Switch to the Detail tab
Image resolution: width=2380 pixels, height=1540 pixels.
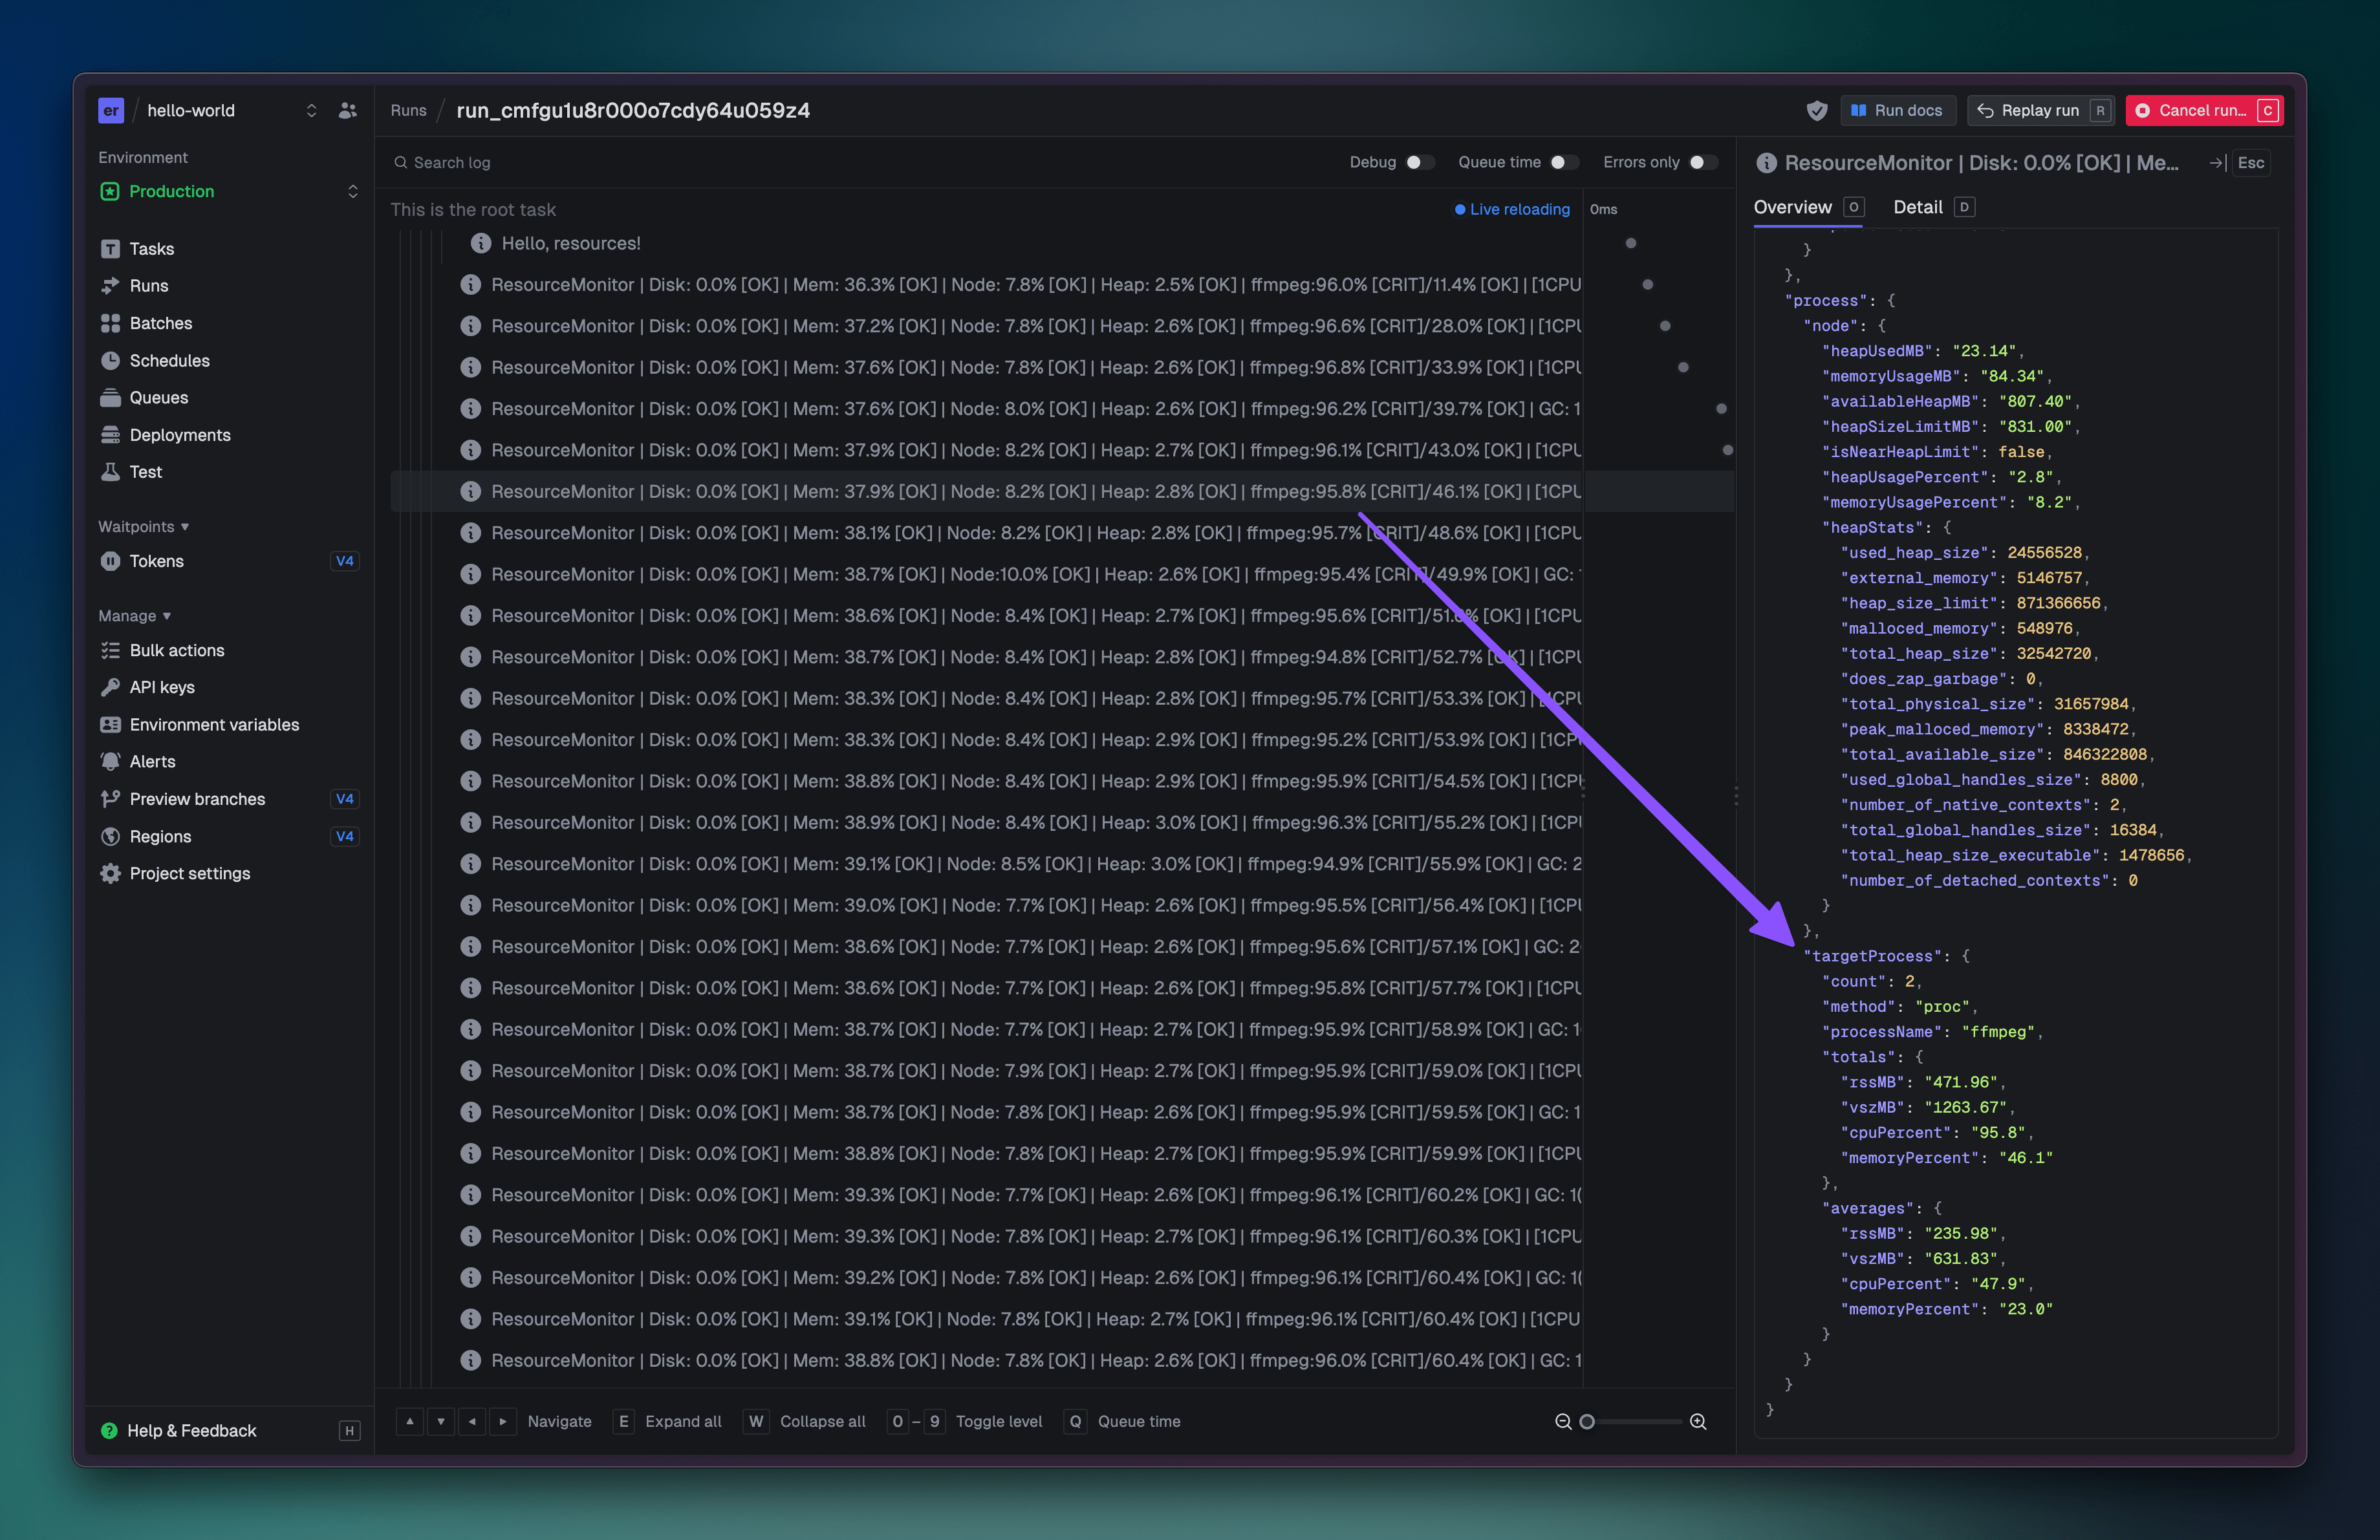(1918, 207)
